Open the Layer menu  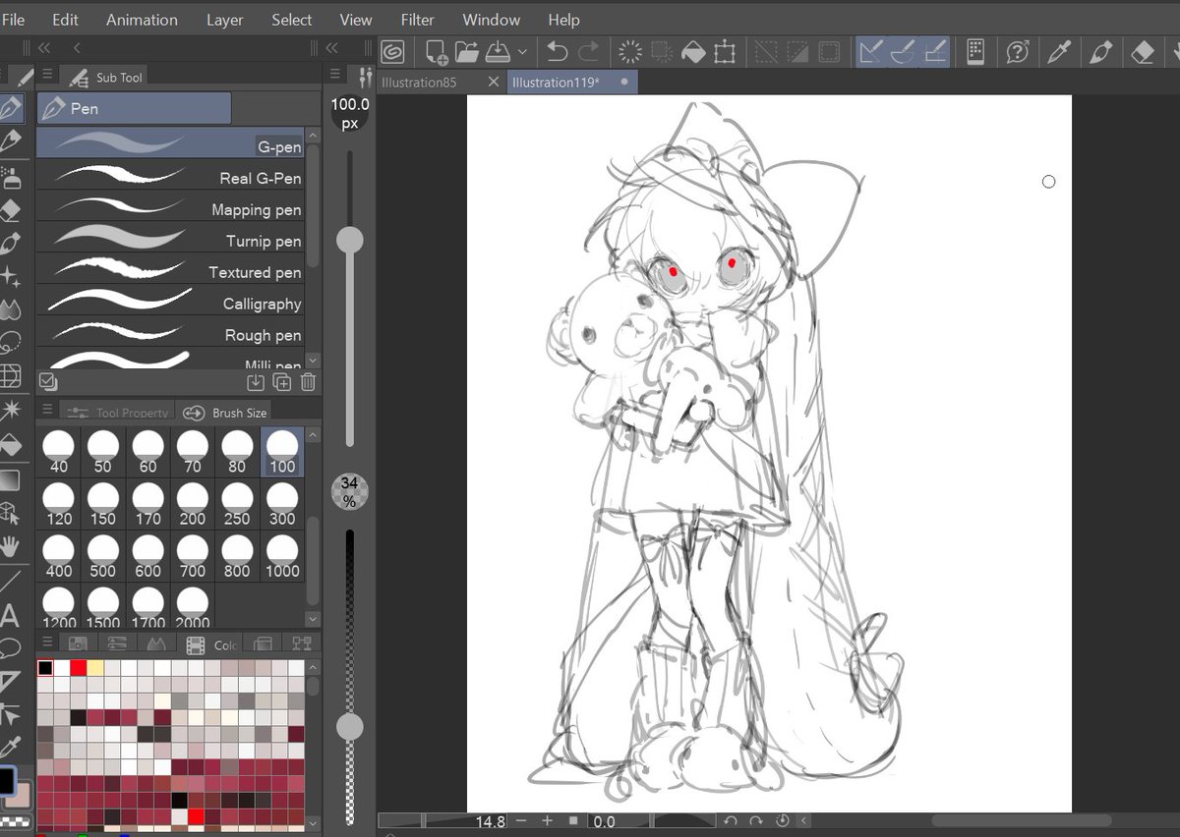tap(224, 20)
